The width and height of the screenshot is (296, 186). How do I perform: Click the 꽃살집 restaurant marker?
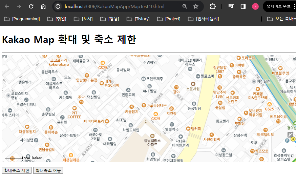[220, 103]
